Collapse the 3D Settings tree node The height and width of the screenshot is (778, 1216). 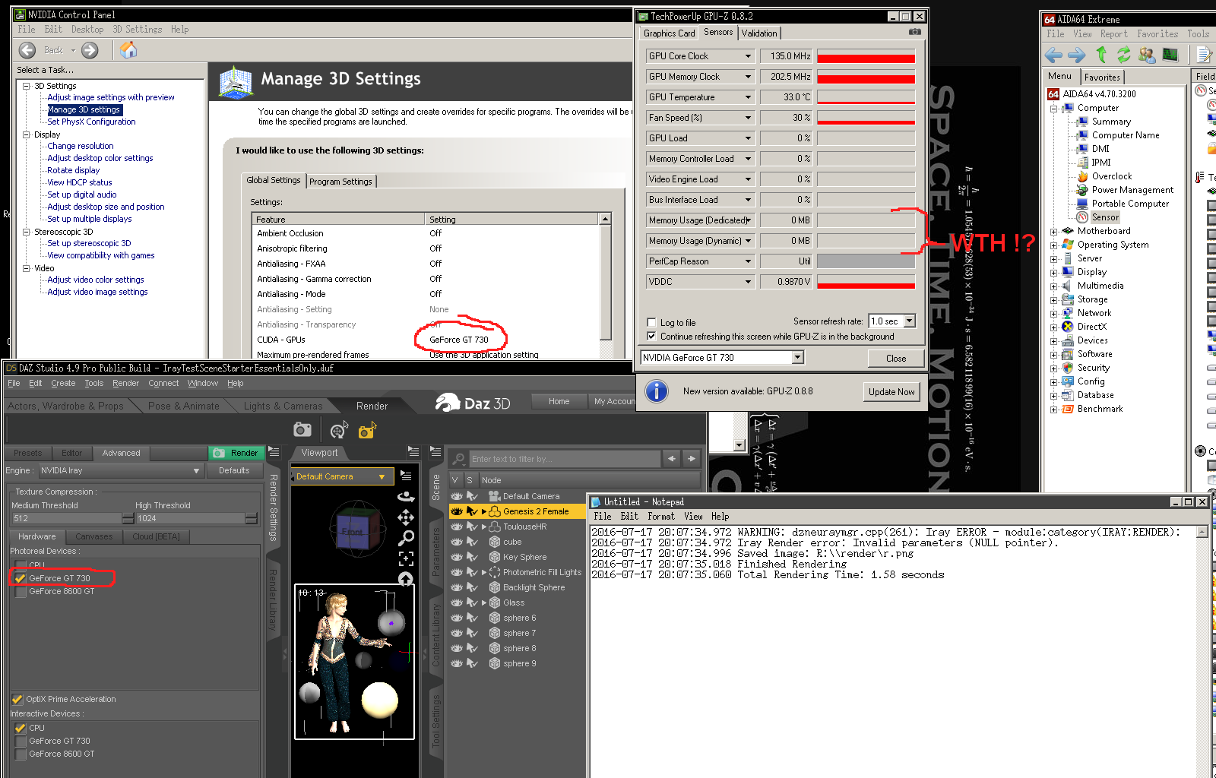tap(26, 86)
